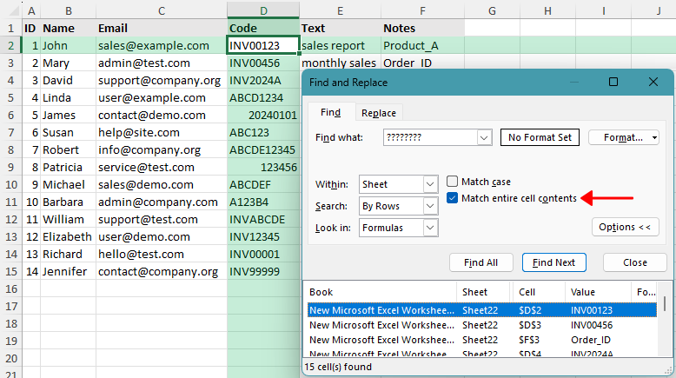Viewport: 676px width, 378px height.
Task: Click cell containing INV2024A
Action: click(263, 81)
